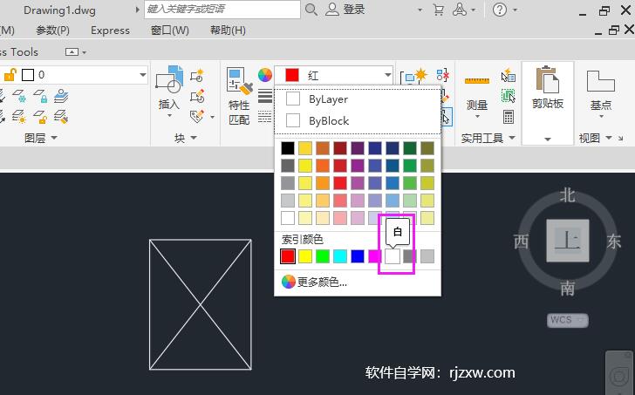Click the Isolate layers stacked icon

click(x=61, y=96)
